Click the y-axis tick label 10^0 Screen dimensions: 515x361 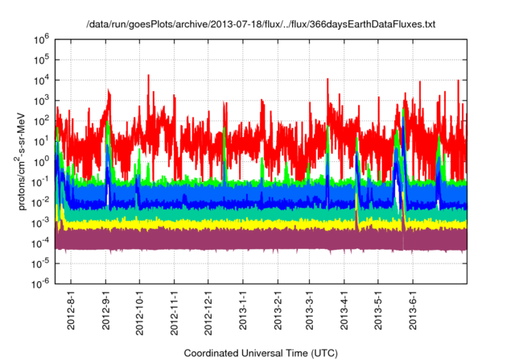[x=41, y=162]
